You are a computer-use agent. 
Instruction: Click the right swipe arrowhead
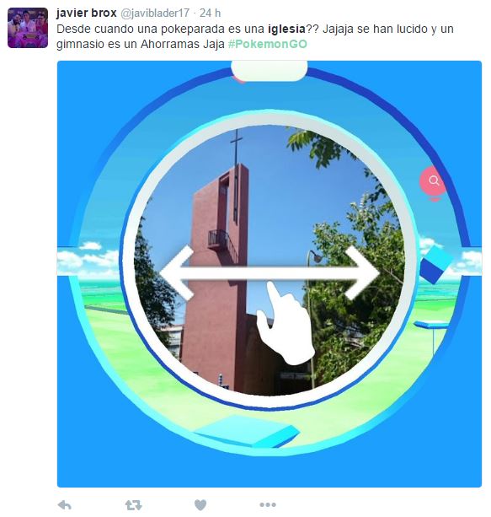363,273
